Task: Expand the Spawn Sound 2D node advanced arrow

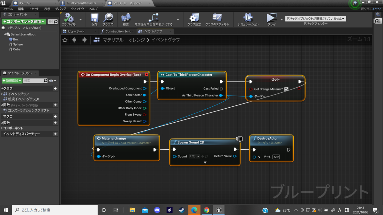Action: 205,162
